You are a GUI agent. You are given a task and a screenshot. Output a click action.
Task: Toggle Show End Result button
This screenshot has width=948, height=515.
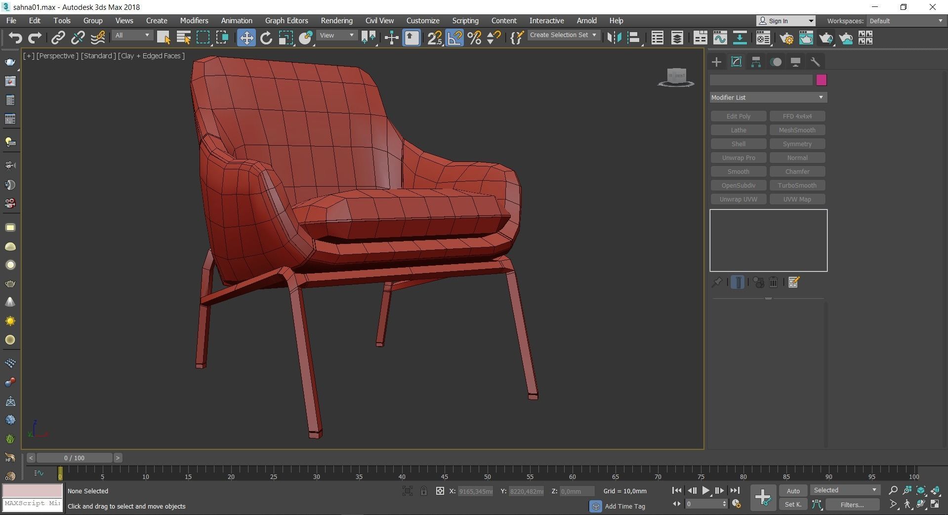tap(738, 282)
